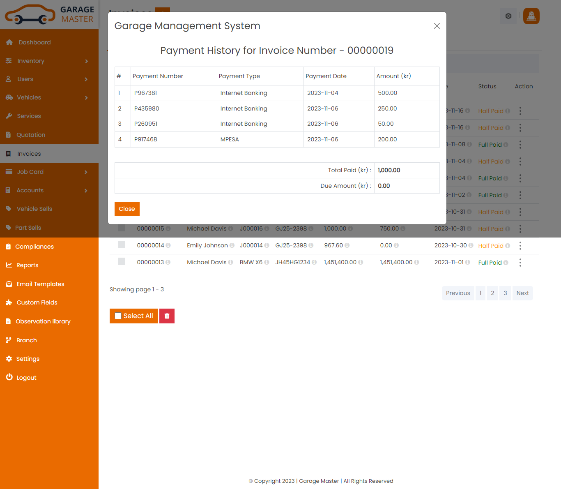The image size is (561, 489).
Task: Select the Services wrench icon in sidebar
Action: [x=9, y=116]
